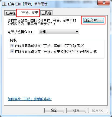Click the label text ending with 打开的项目(M)
This screenshot has height=117, width=112.
56,51
